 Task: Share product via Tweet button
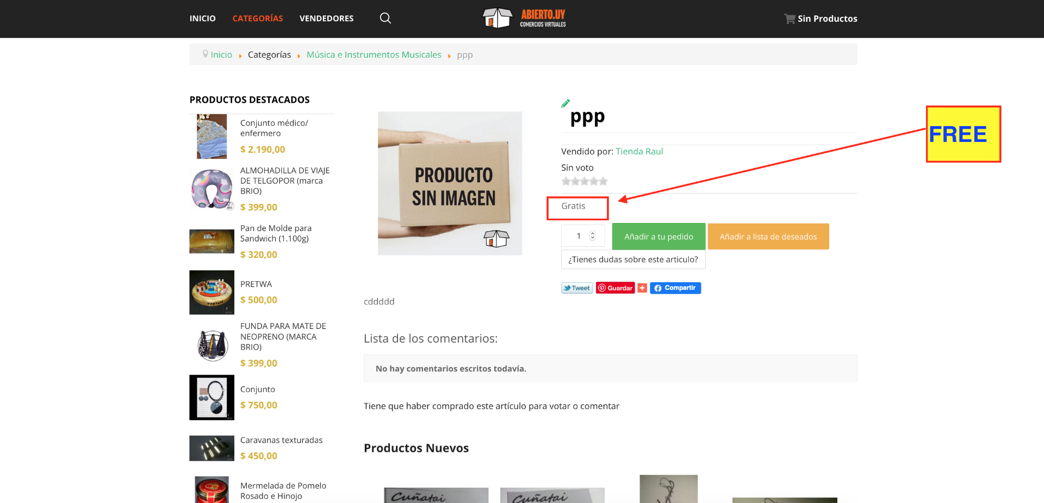click(x=576, y=288)
